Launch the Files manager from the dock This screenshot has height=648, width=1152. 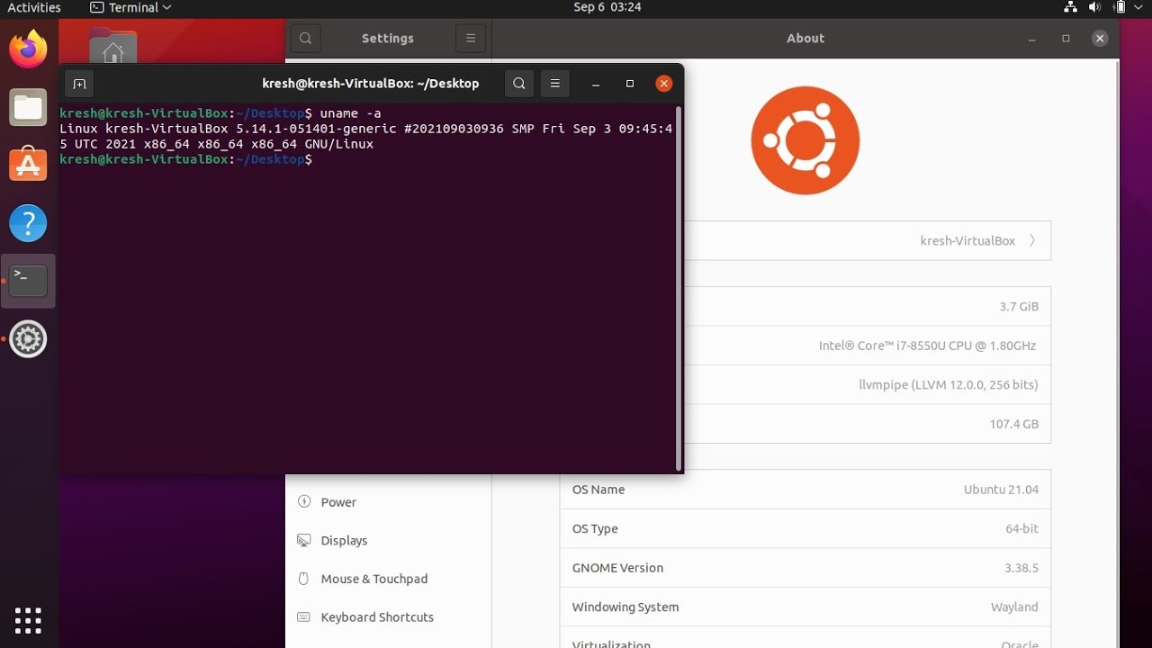click(x=28, y=108)
